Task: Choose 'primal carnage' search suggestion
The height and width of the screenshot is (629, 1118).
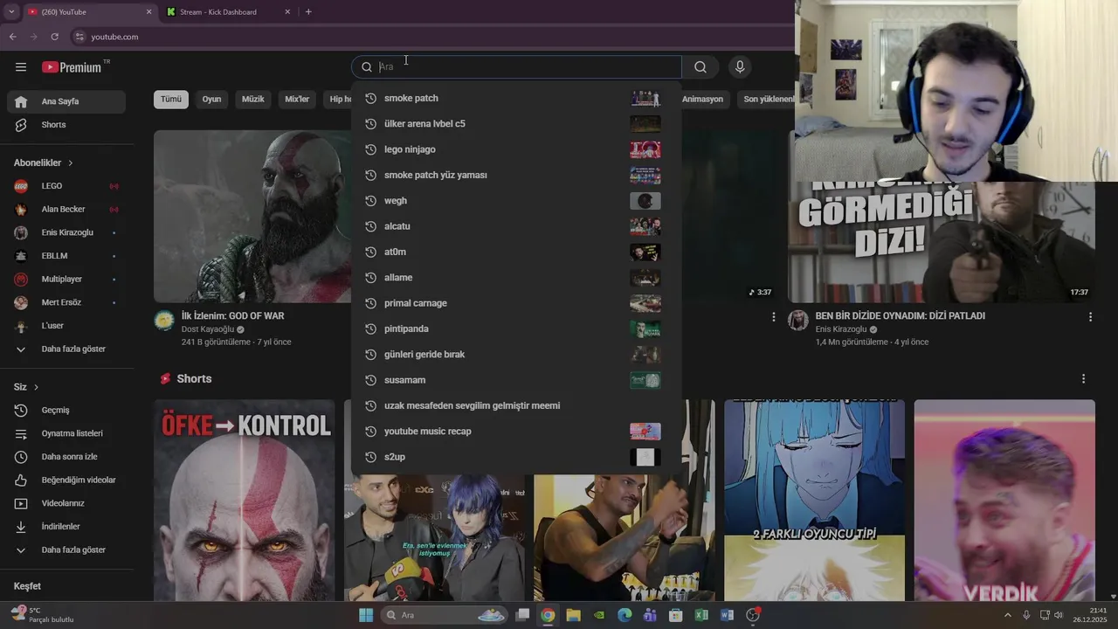Action: (515, 303)
